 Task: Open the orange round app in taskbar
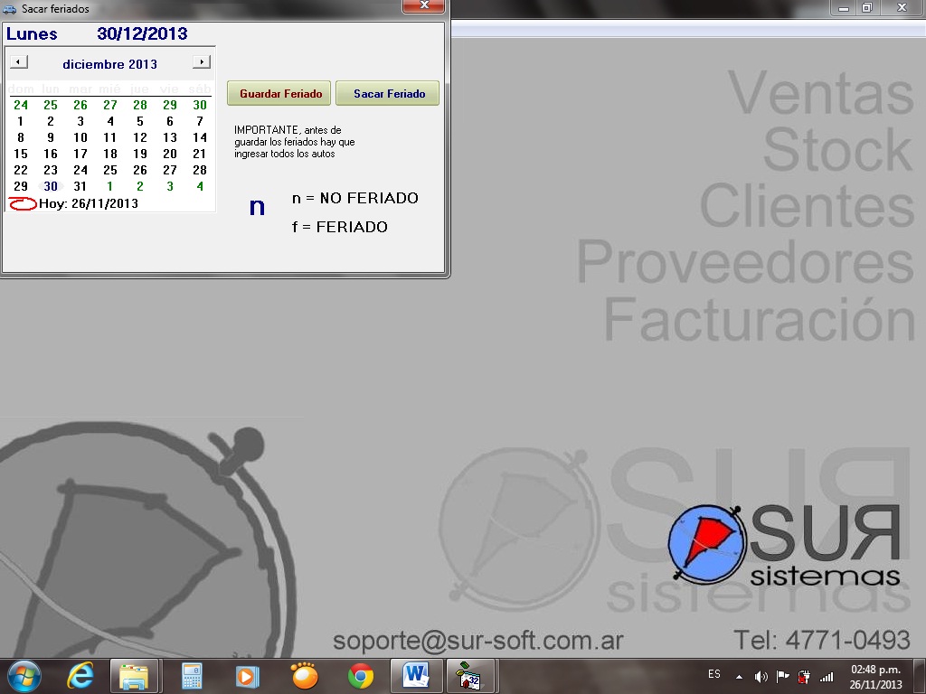click(x=305, y=676)
